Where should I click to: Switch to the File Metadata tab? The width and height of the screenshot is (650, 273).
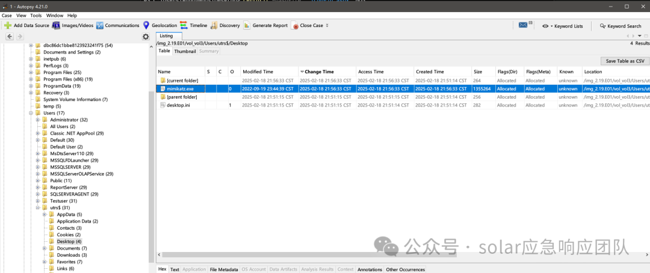[x=224, y=269]
